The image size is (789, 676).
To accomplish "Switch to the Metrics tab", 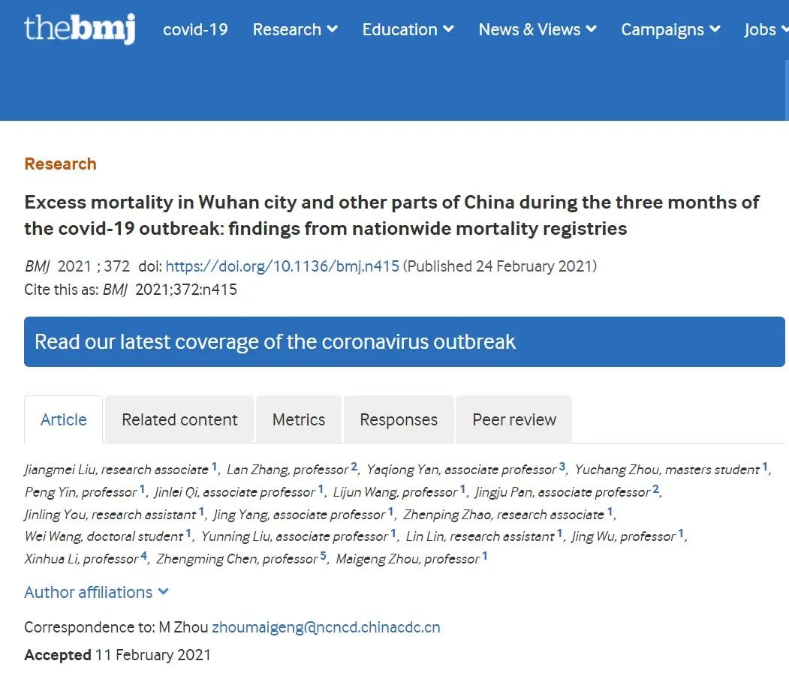I will (x=299, y=419).
